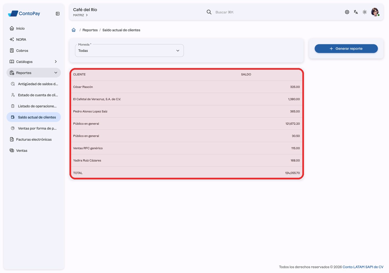389x273 pixels.
Task: Open Ventas in sidebar
Action: (x=34, y=151)
